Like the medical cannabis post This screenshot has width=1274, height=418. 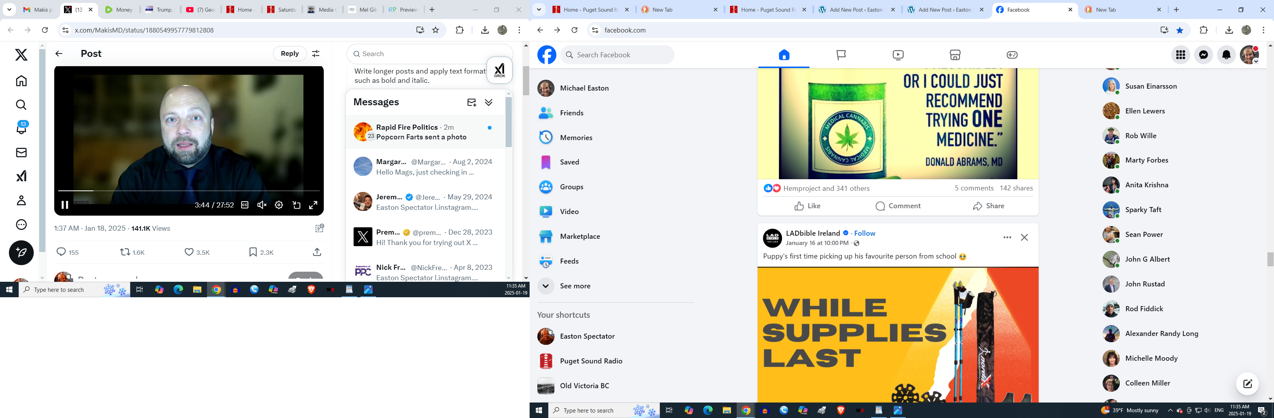[x=807, y=206]
